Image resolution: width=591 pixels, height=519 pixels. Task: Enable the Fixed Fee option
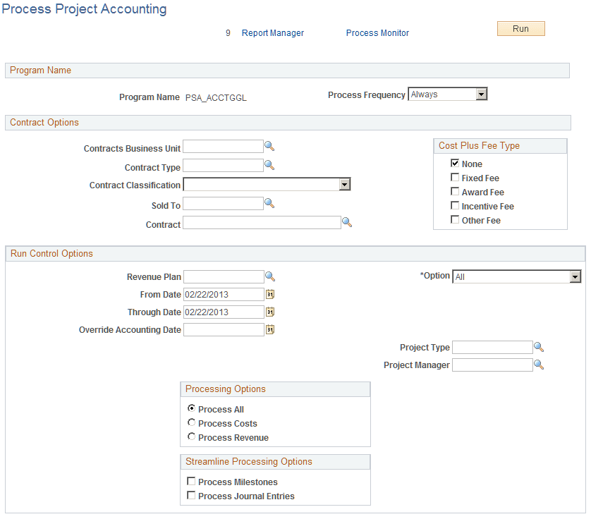455,177
